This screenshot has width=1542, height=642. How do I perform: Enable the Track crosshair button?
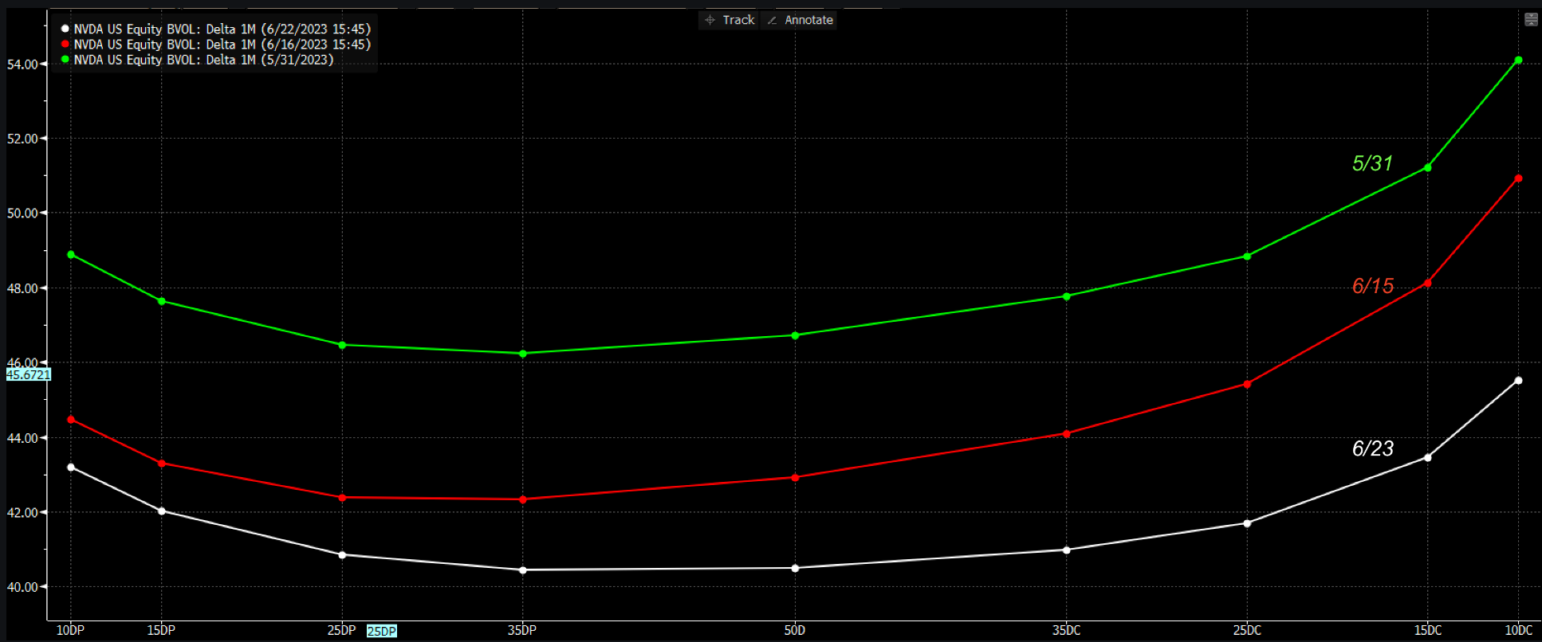click(730, 20)
